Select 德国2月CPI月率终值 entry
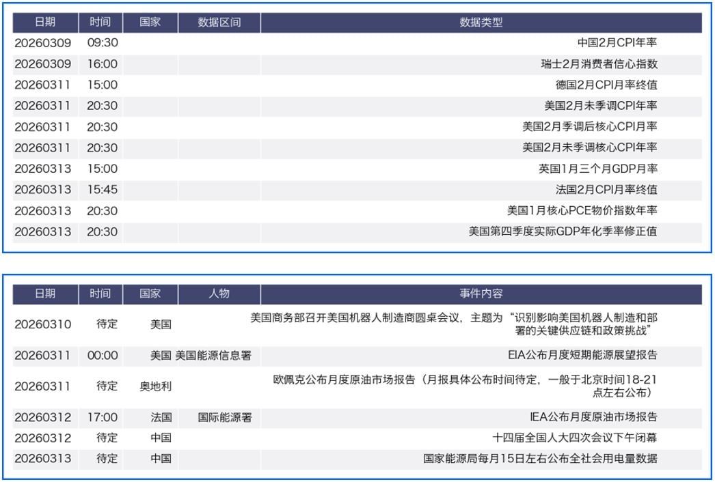 [606, 85]
